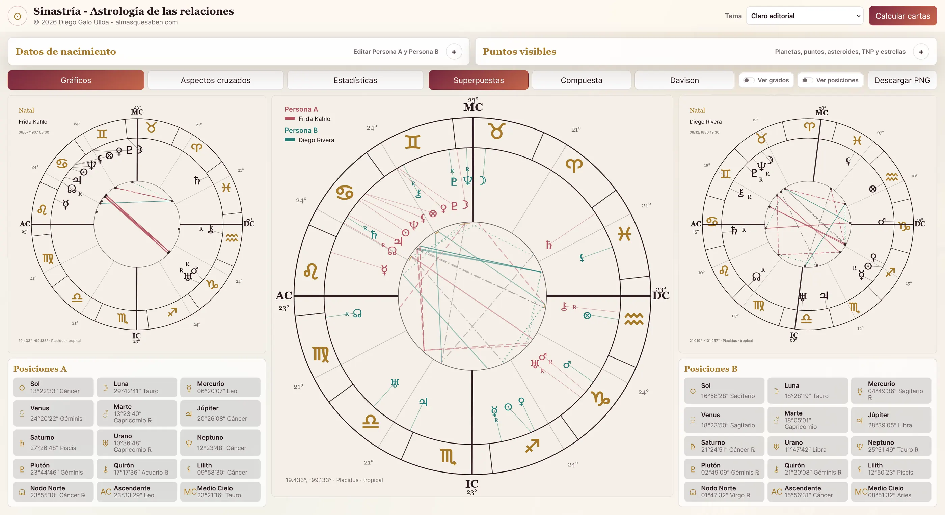Click Medio Cielo MC icon in Posiciones A
Viewport: 945px width, 515px height.
(190, 492)
